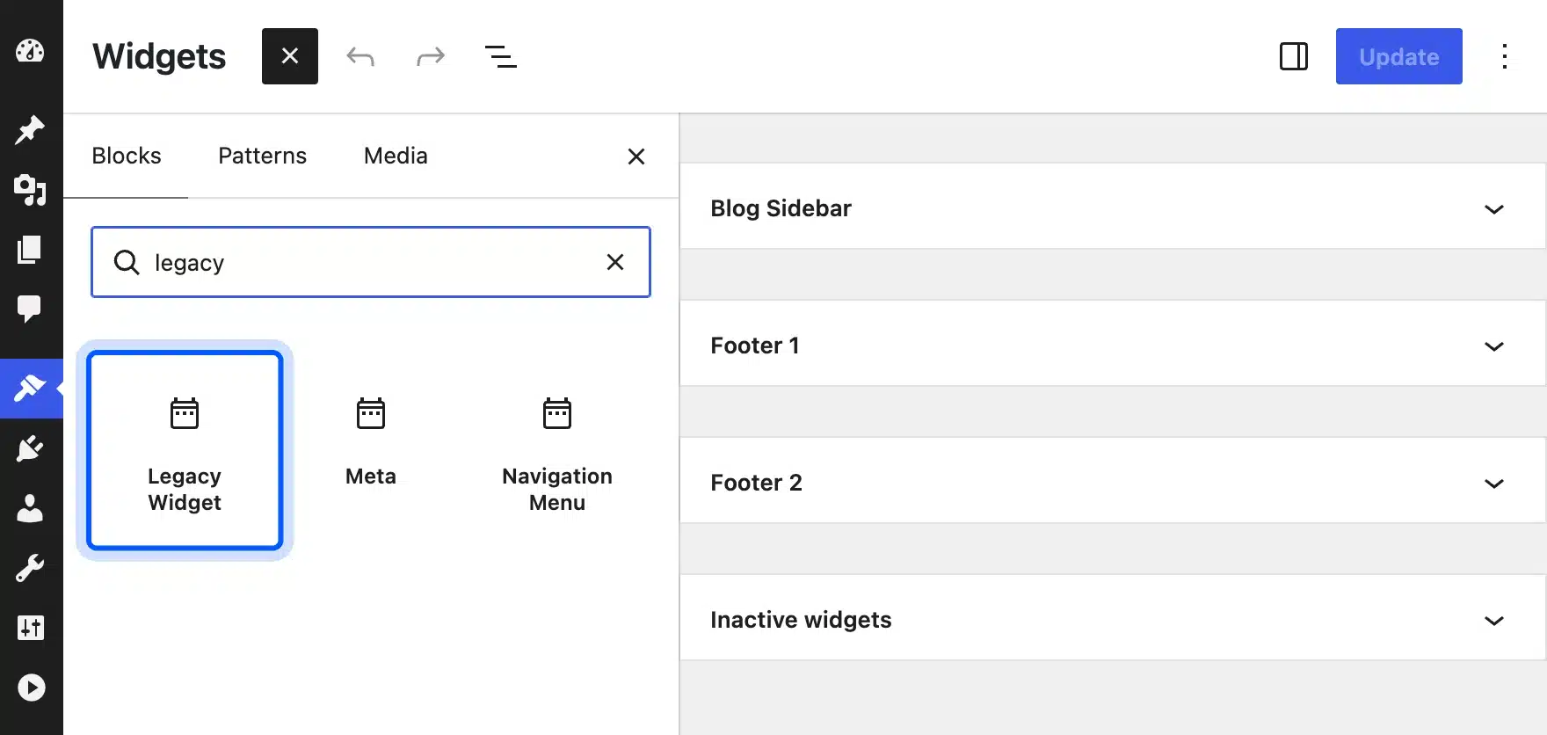Click the Collapse menu play icon

(31, 688)
